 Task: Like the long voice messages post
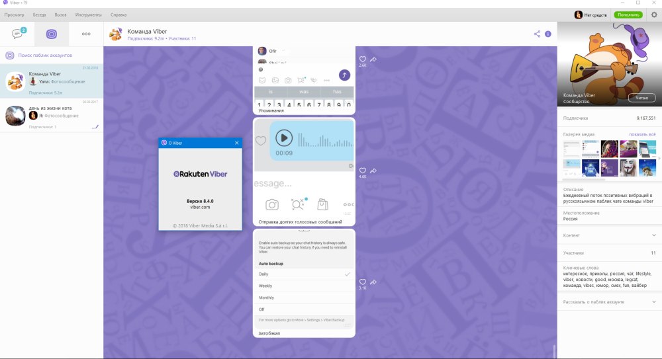[363, 171]
